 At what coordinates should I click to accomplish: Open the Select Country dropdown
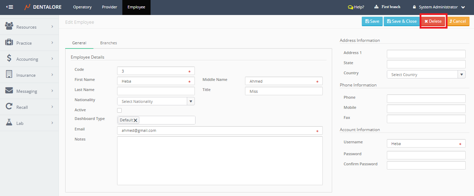461,74
